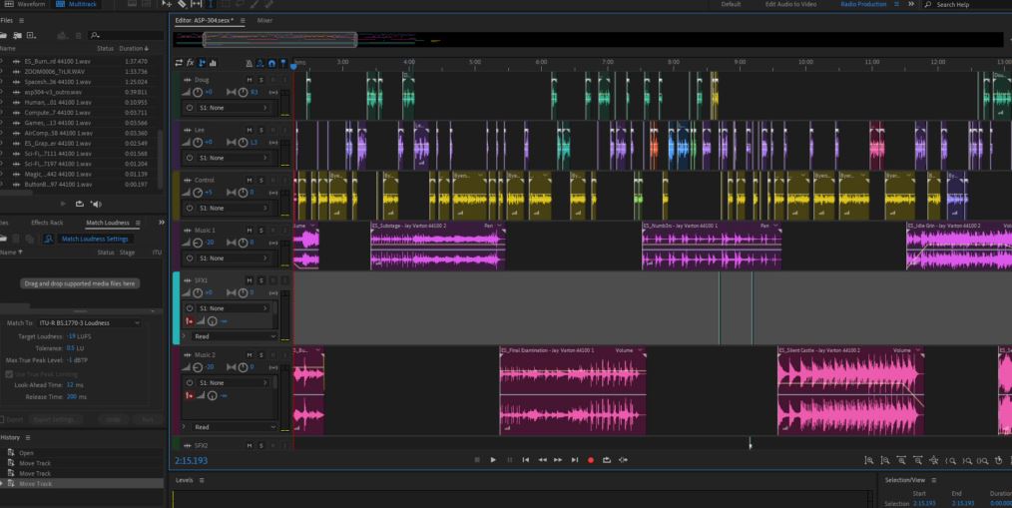This screenshot has height=508, width=1012.
Task: Open the S1: None send menu on Lee track
Action: click(234, 158)
